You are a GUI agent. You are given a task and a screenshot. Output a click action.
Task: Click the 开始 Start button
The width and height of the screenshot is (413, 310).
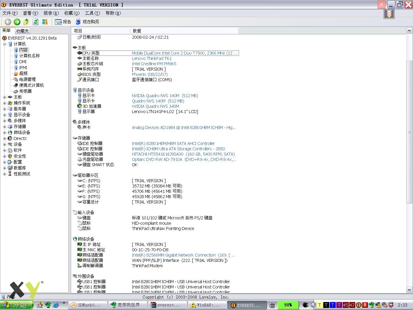click(x=16, y=305)
